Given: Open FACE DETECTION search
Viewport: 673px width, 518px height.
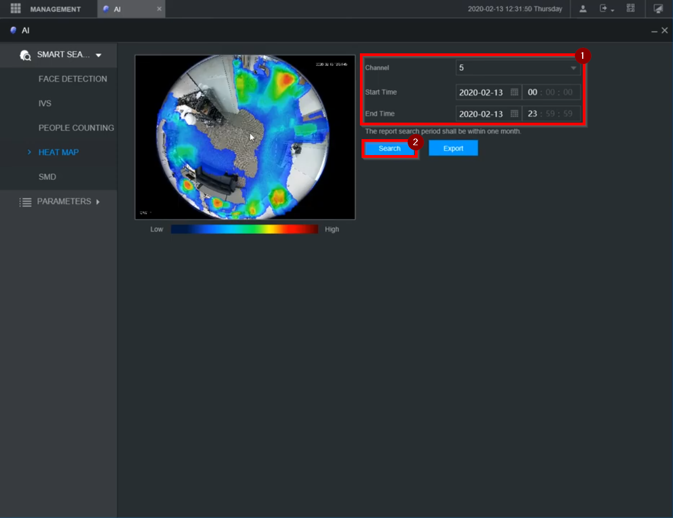Looking at the screenshot, I should pos(73,79).
